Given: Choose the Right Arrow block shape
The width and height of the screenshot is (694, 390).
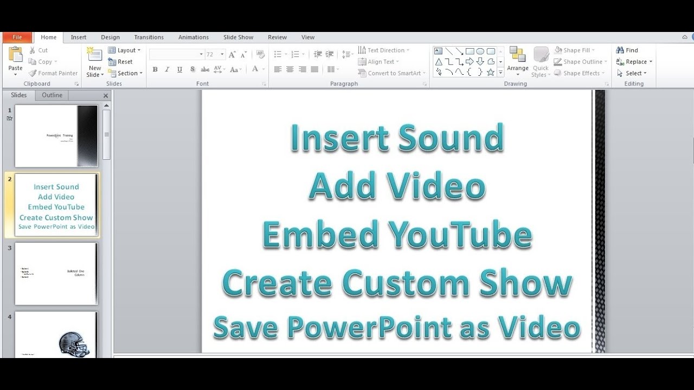Looking at the screenshot, I should (x=470, y=62).
